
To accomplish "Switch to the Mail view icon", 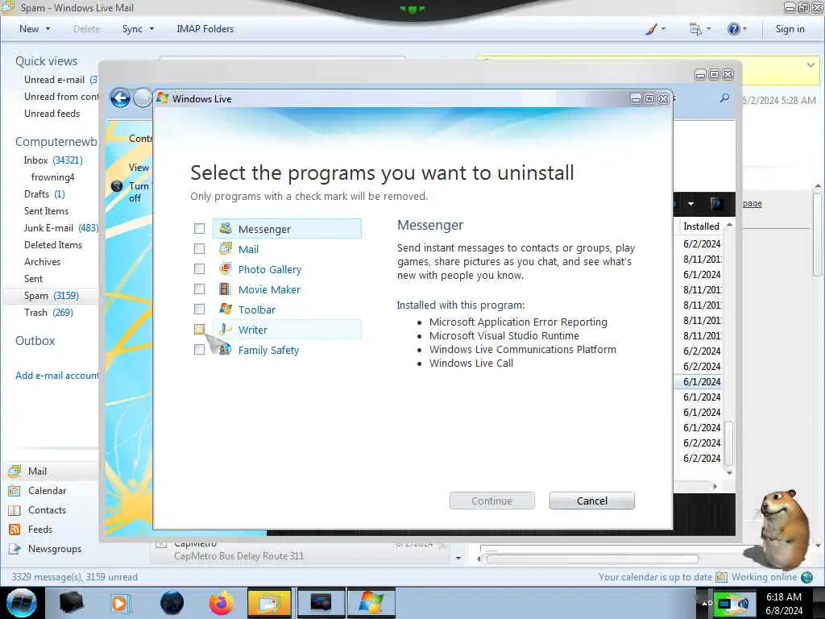I will click(x=15, y=471).
